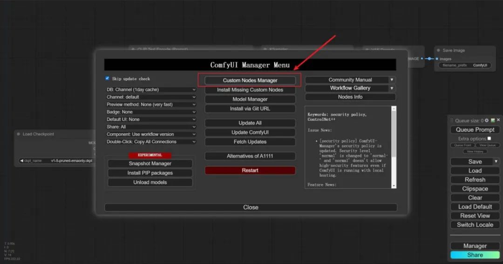Click Queue Front button
This screenshot has width=503, height=264.
click(462, 145)
